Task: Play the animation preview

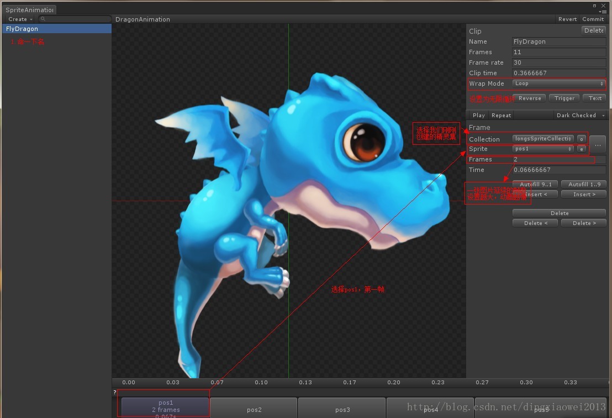Action: [x=478, y=115]
